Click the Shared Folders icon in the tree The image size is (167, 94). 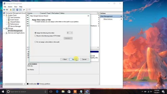(9, 22)
